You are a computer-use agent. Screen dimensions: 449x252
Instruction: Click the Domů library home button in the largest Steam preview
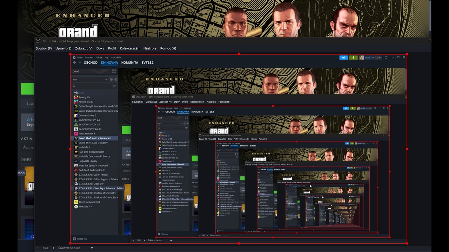tap(91, 71)
